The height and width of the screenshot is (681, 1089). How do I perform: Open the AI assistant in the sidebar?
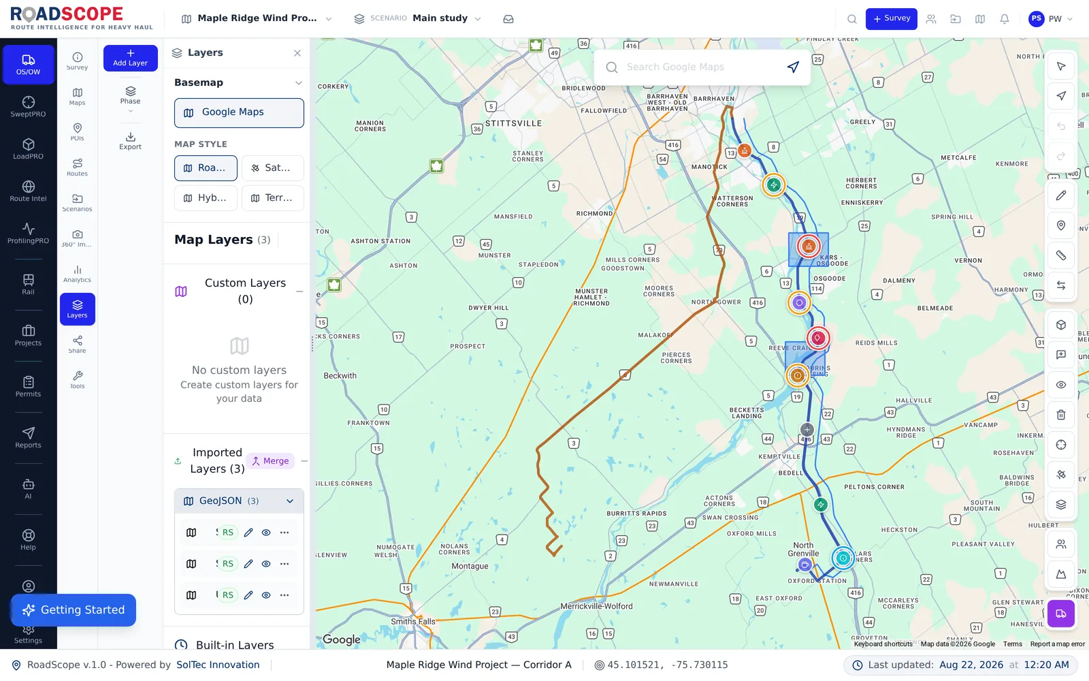pos(29,489)
